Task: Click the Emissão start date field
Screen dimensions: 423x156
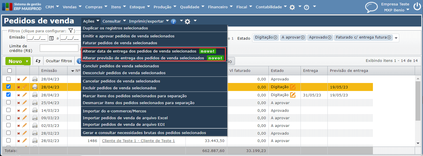Action: pyautogui.click(x=37, y=38)
